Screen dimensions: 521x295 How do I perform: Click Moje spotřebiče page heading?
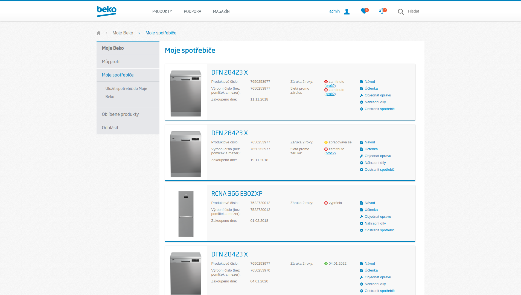190,51
